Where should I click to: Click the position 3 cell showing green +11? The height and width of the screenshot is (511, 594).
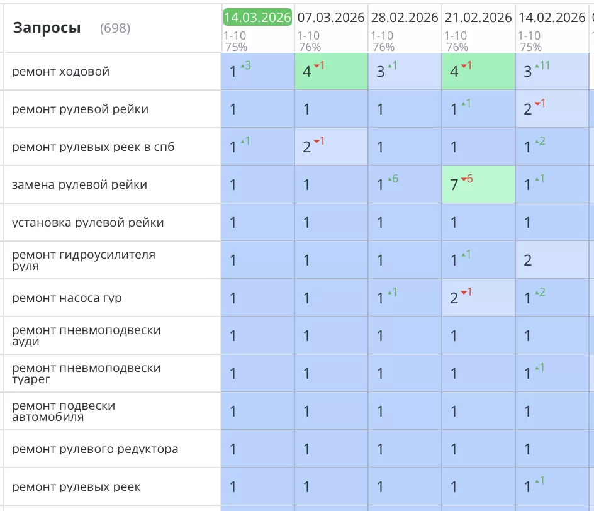click(x=552, y=72)
